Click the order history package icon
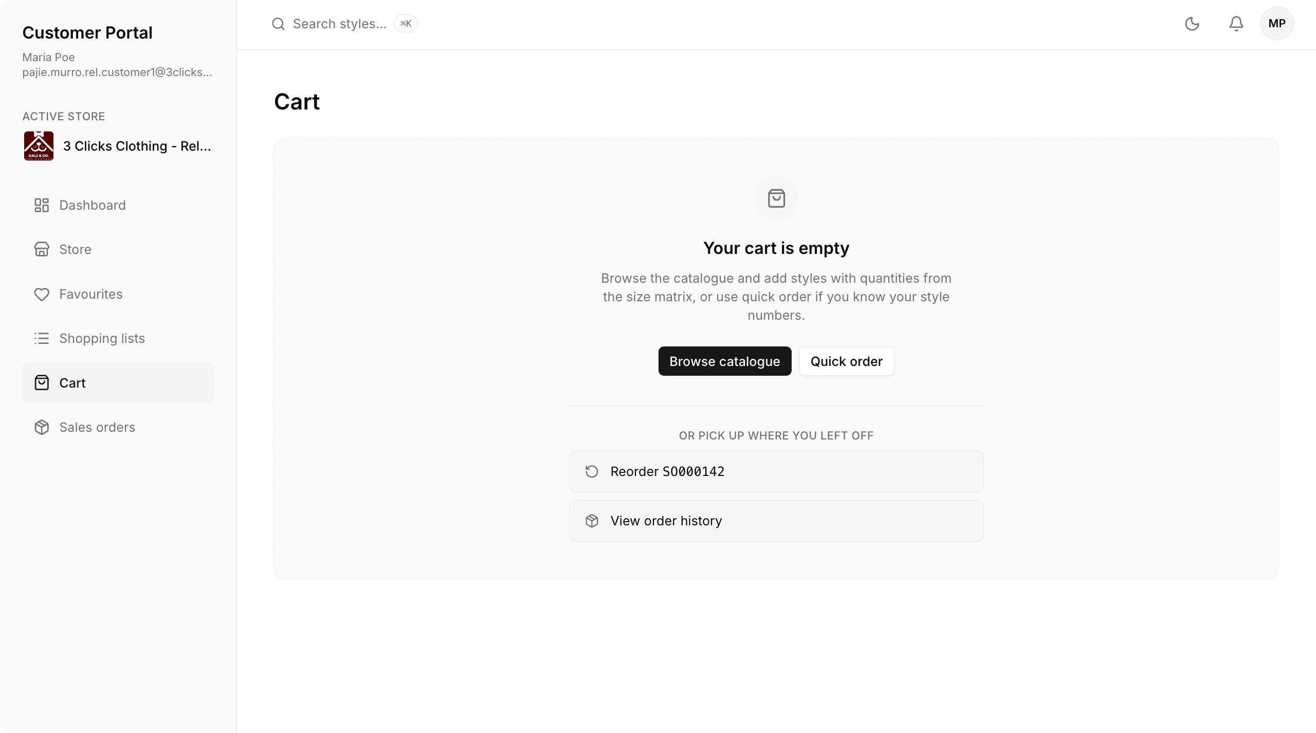The height and width of the screenshot is (733, 1316). coord(592,521)
